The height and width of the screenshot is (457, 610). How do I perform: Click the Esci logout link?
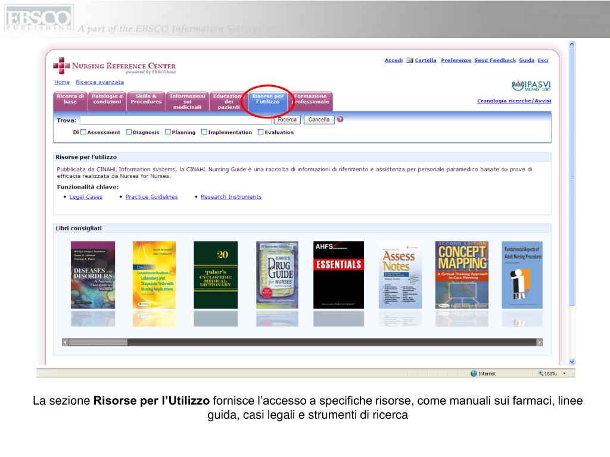pyautogui.click(x=543, y=60)
